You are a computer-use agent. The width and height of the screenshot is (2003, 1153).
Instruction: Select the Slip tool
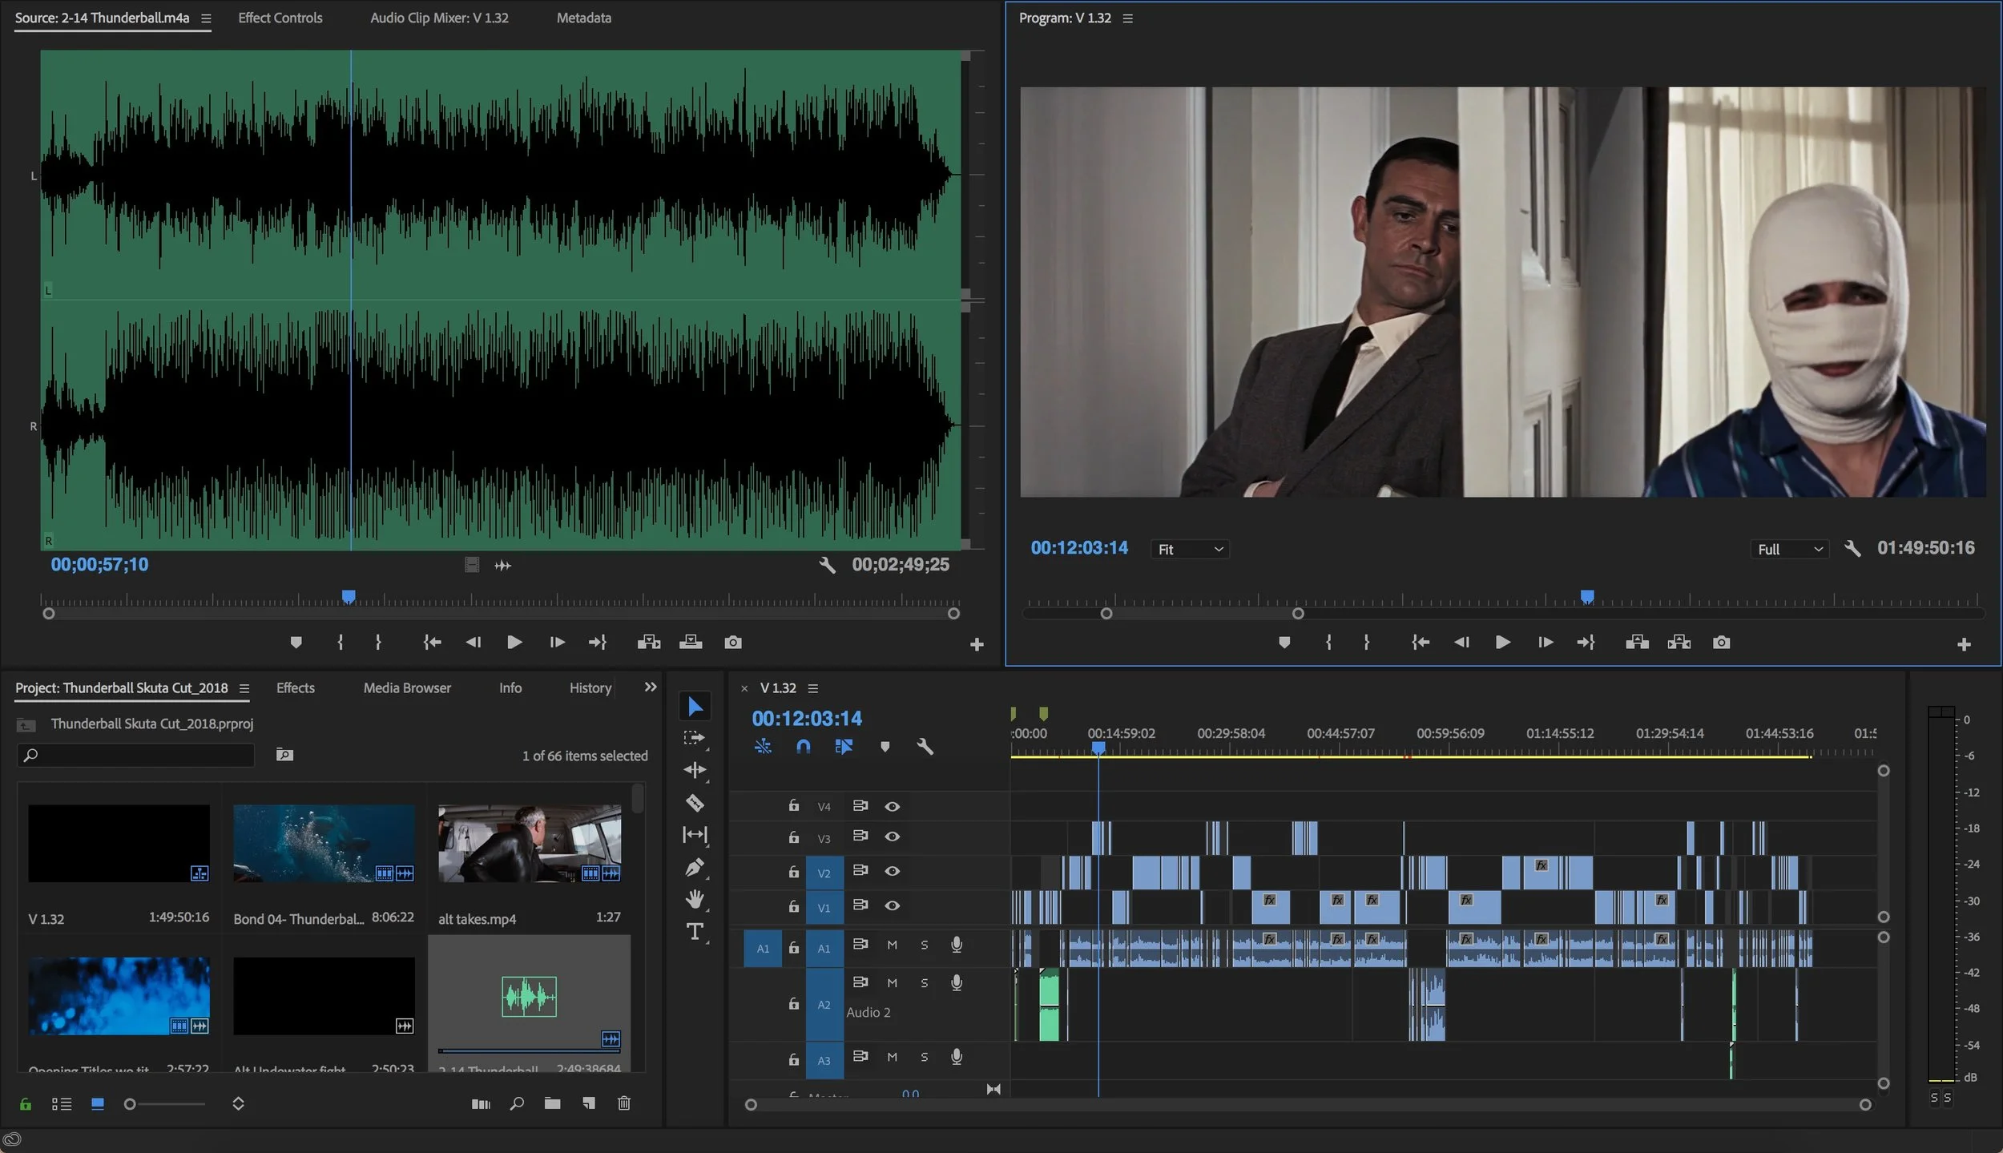(695, 835)
